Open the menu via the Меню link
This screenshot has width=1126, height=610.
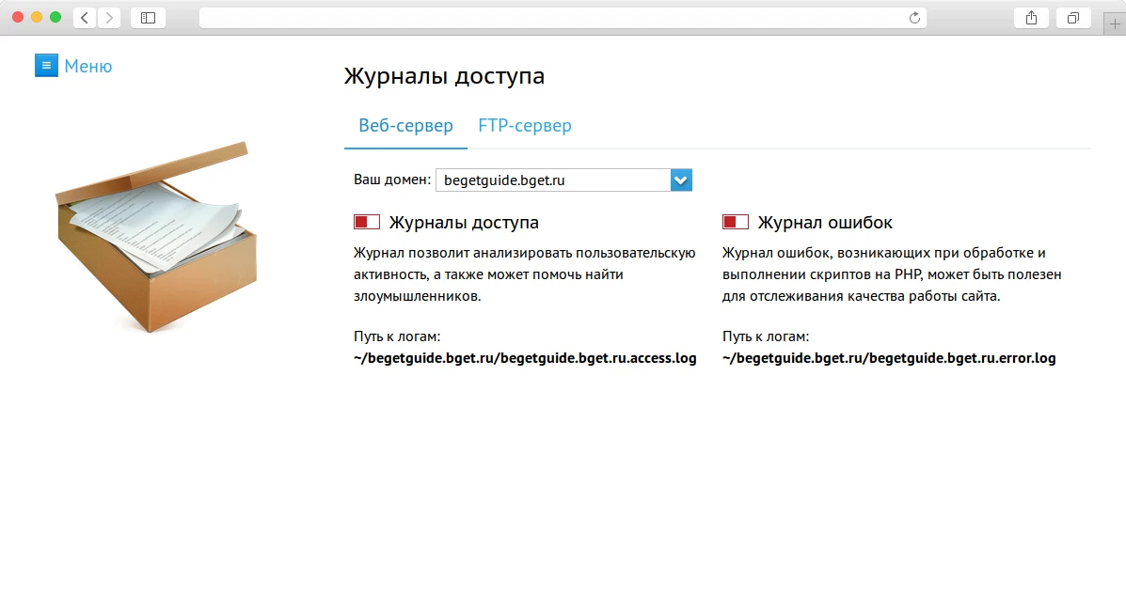point(88,65)
